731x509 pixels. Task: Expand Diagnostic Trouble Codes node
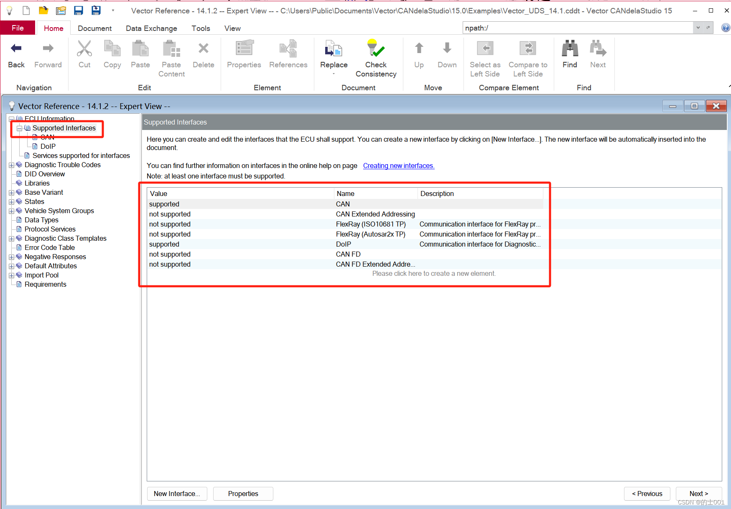coord(12,165)
